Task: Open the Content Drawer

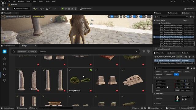Action: 8,108
